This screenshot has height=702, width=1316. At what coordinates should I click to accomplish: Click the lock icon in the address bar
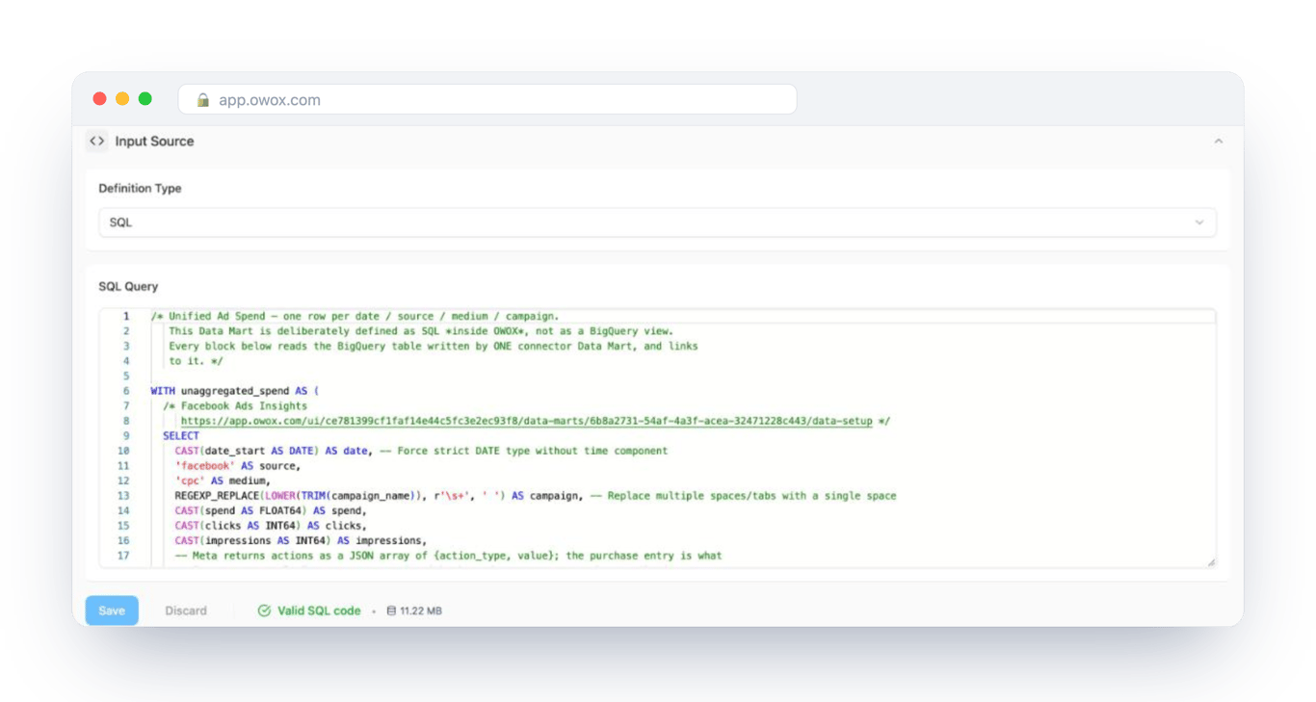click(202, 99)
